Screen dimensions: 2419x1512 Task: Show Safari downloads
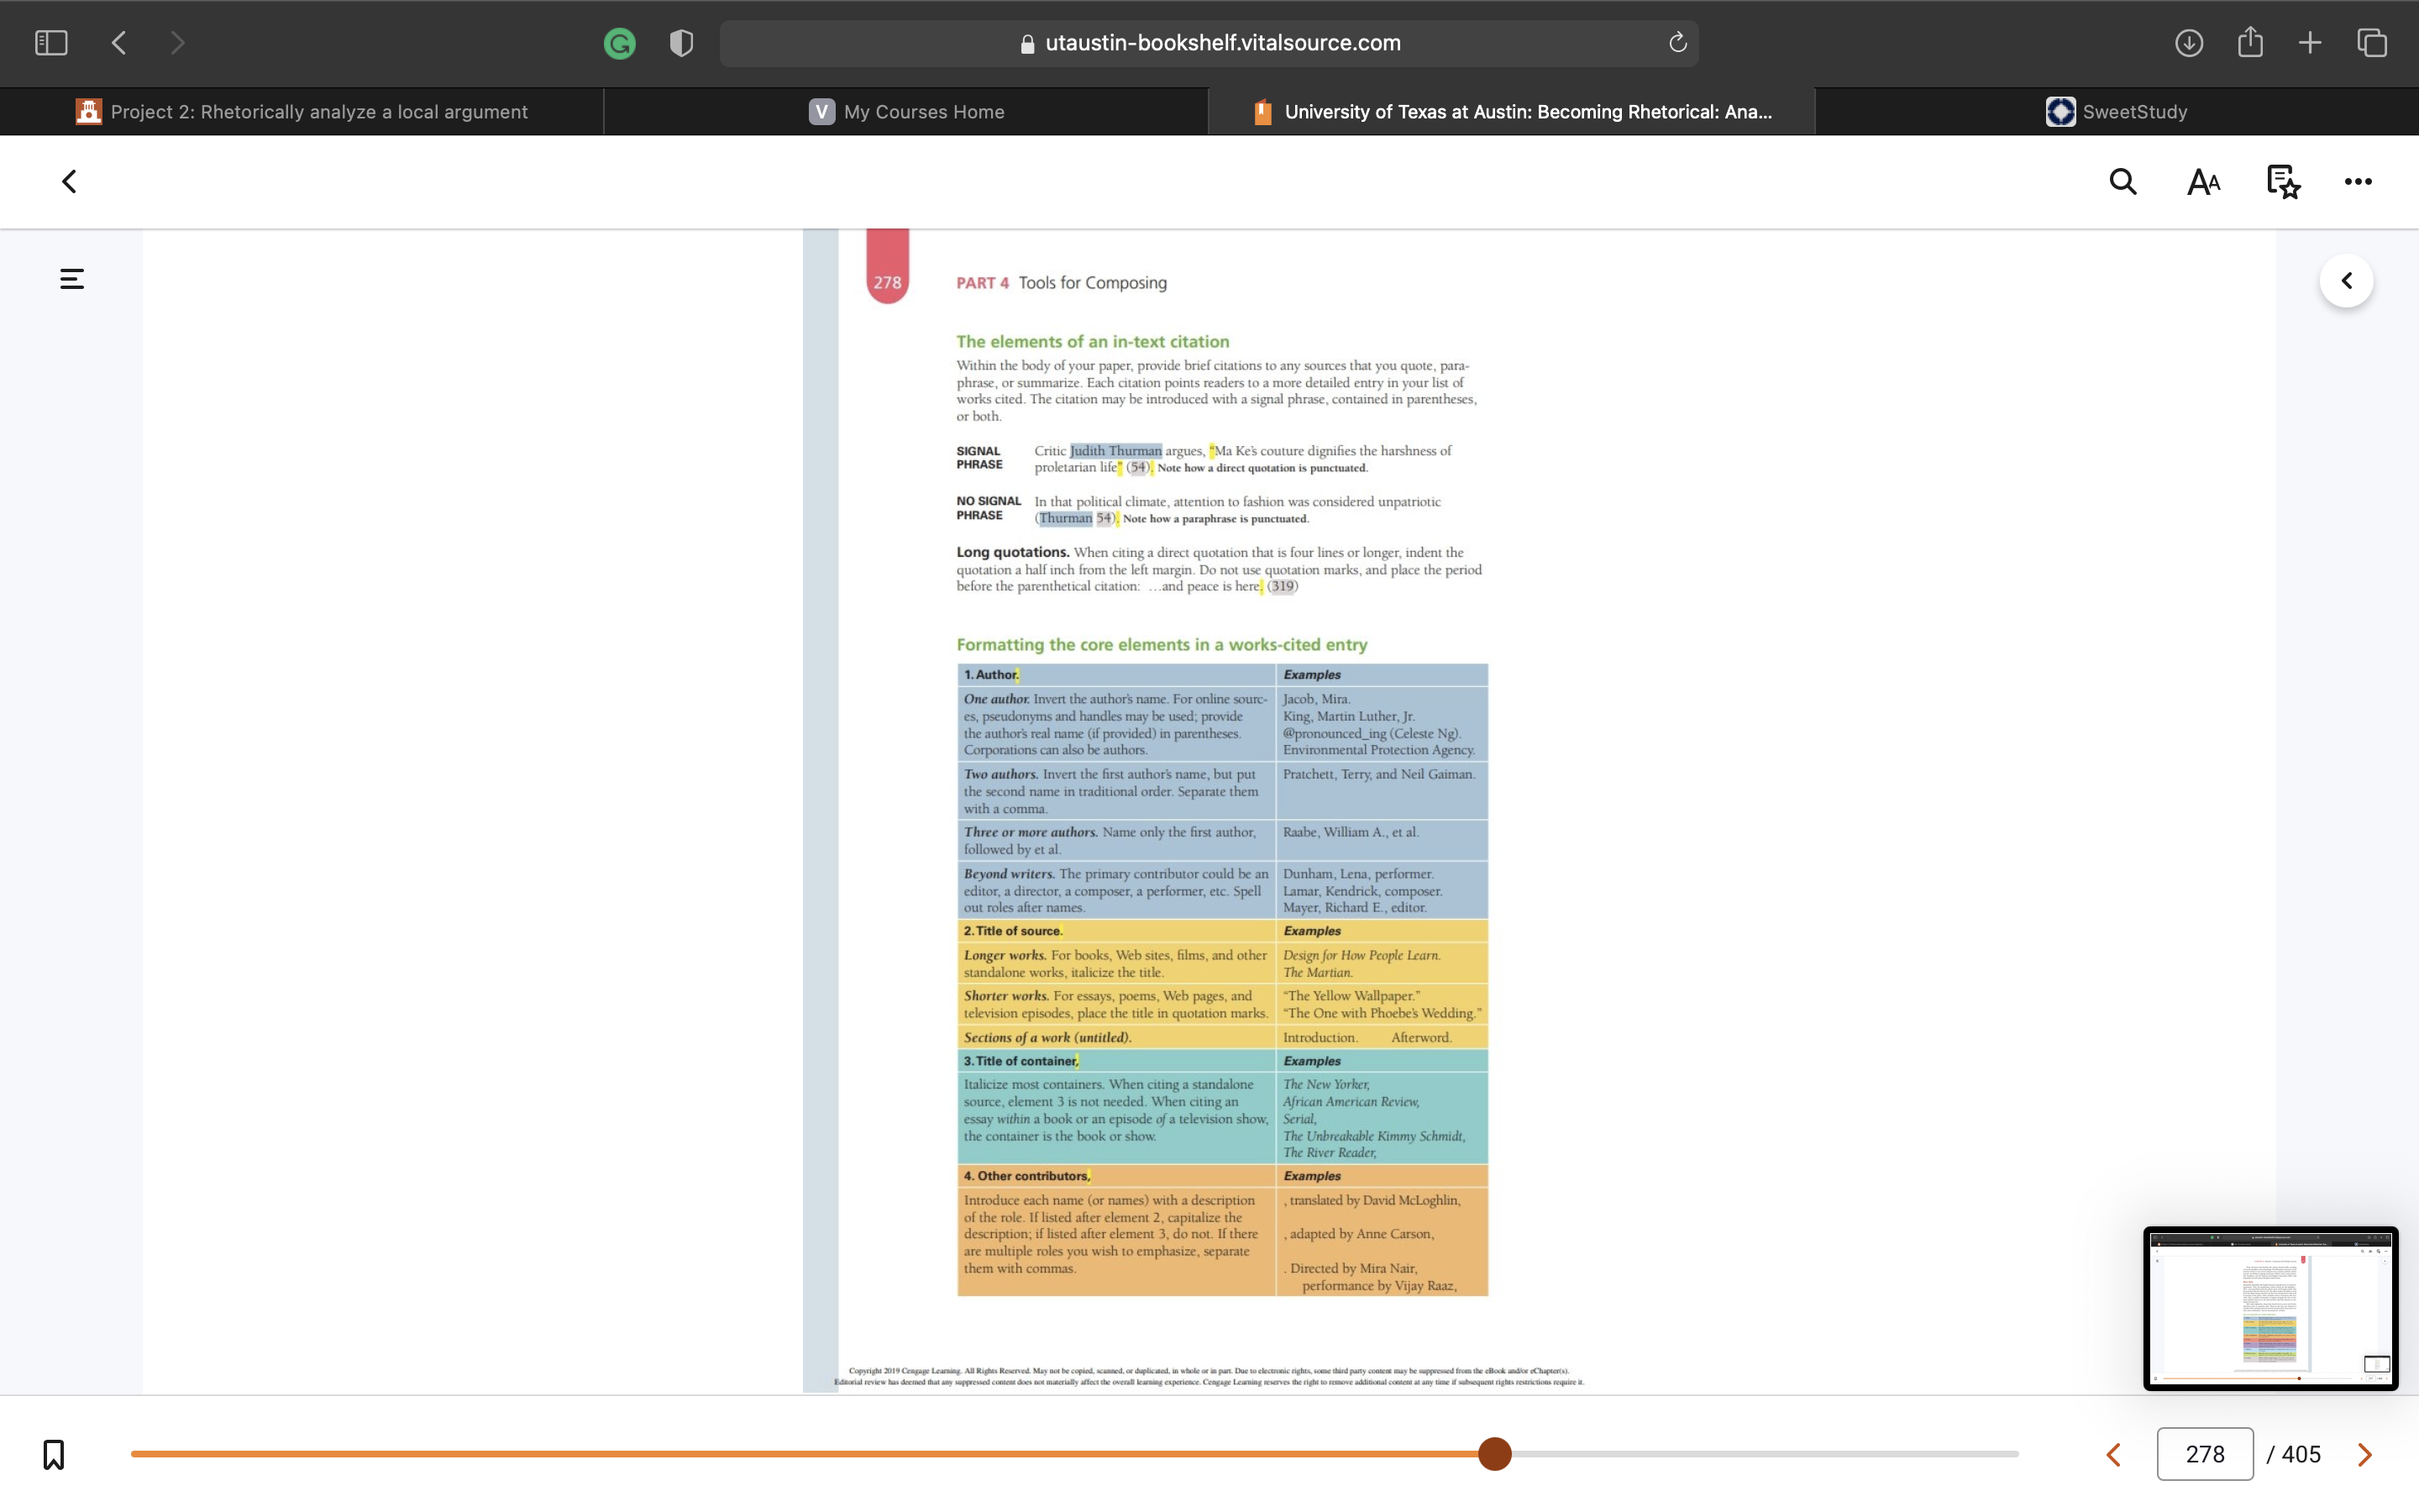click(x=2189, y=43)
